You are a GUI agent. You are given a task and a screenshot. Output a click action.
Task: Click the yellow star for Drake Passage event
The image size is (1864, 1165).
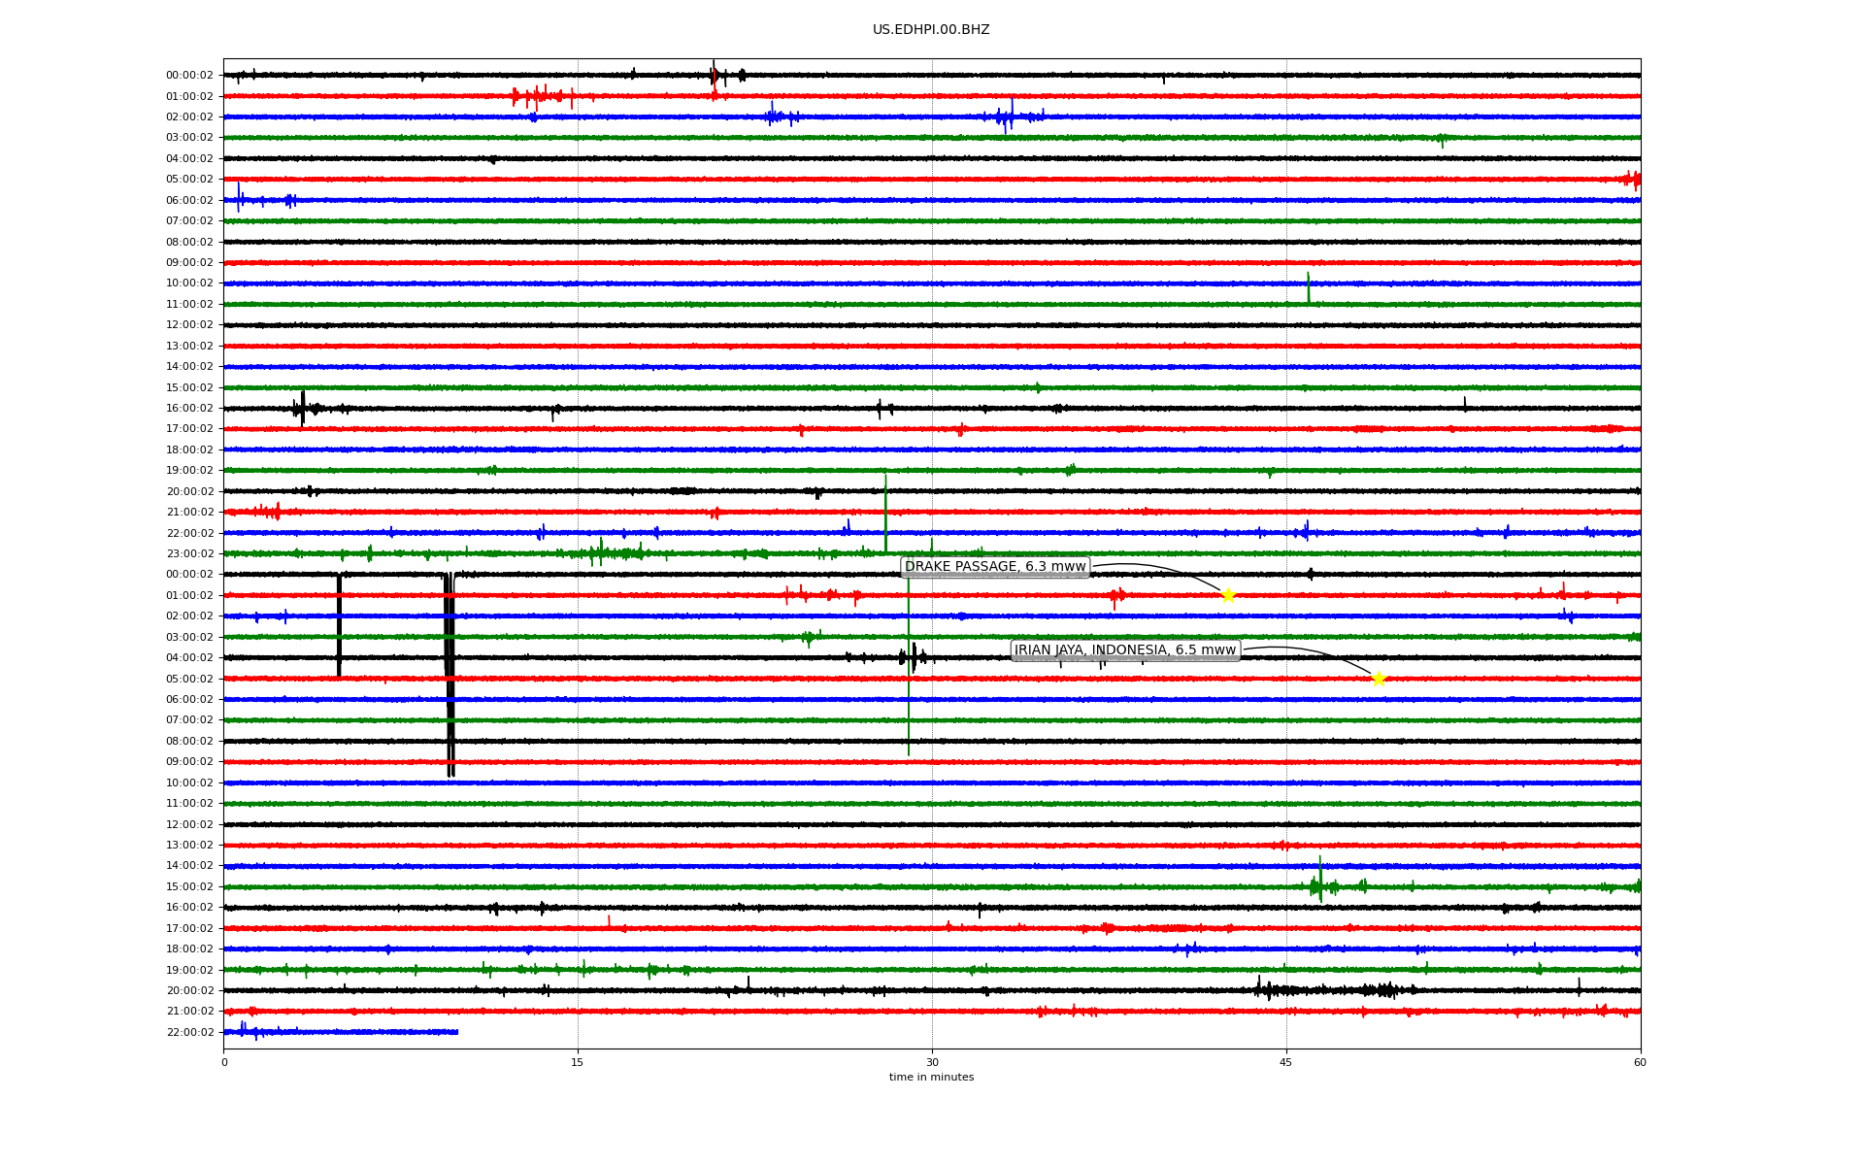coord(1228,595)
